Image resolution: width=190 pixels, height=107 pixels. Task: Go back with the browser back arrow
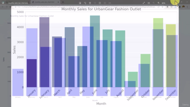click(x=3, y=7)
